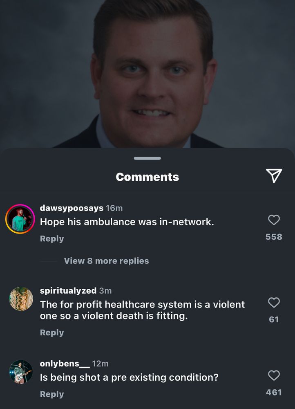Tap the blurred photo to close comments
The height and width of the screenshot is (409, 295).
pos(147,74)
